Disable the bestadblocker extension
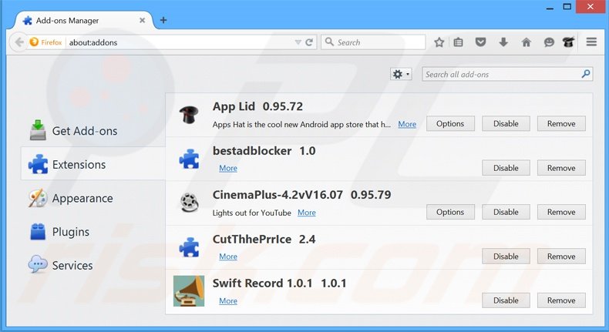This screenshot has width=609, height=332. coord(506,168)
